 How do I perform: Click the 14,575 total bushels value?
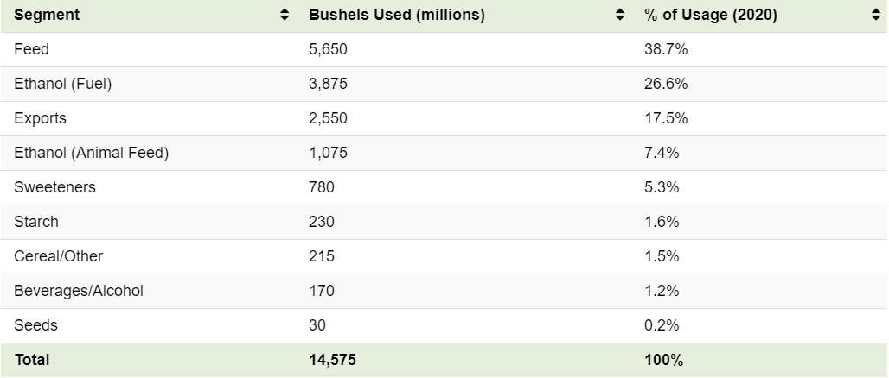pos(333,360)
